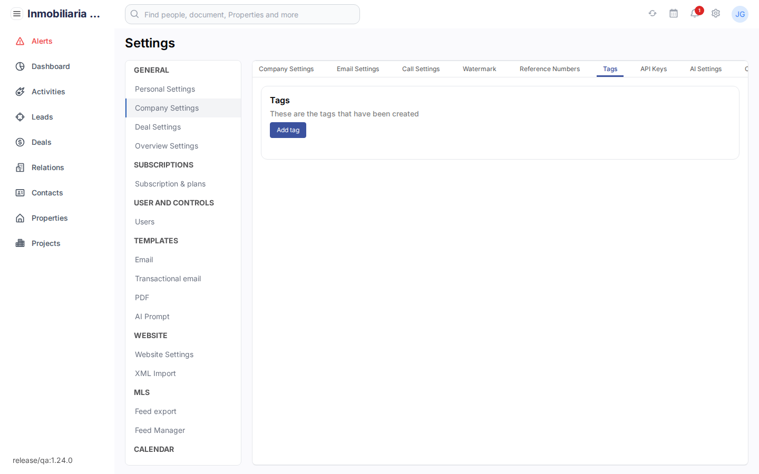Navigate to Leads in the sidebar
Viewport: 759px width, 474px height.
click(43, 117)
